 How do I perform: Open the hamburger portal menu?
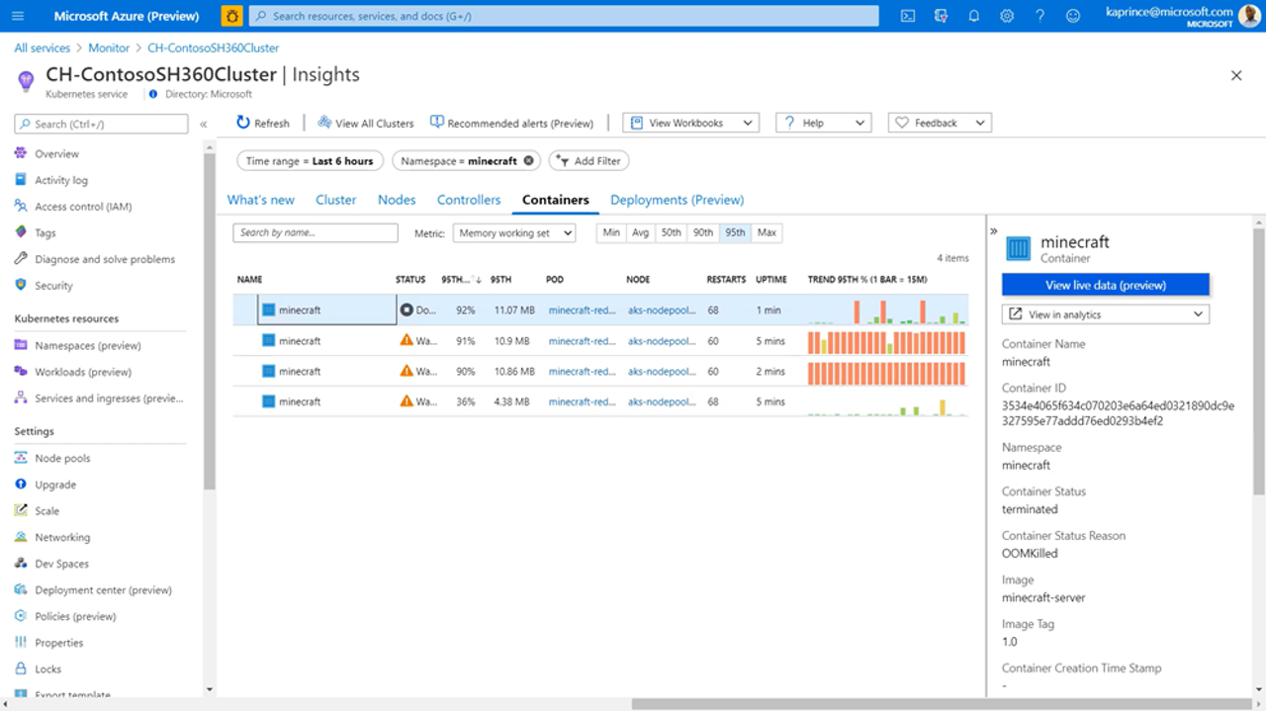pyautogui.click(x=18, y=16)
